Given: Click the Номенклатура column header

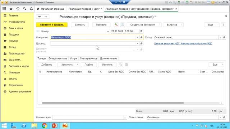Looking at the screenshot, I should coord(54,72).
